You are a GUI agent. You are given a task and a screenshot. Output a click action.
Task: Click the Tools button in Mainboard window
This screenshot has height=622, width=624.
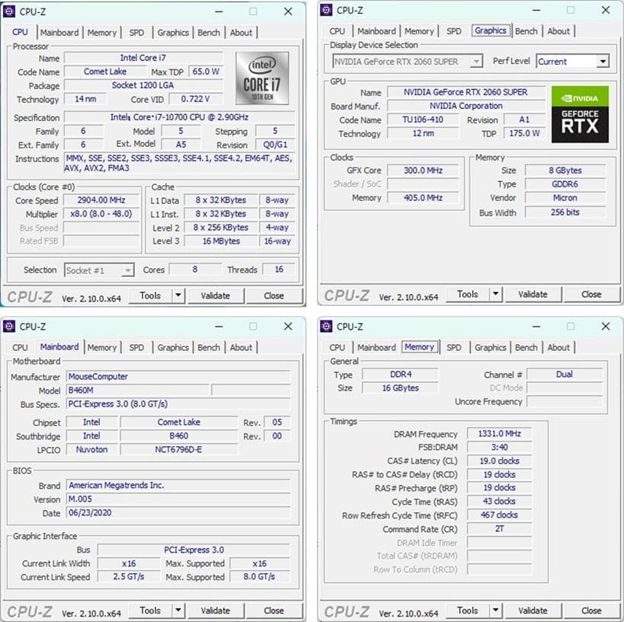[152, 610]
